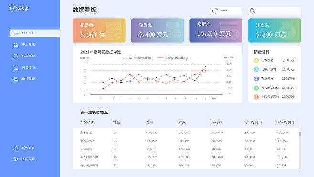The width and height of the screenshot is (314, 177).
Task: Click rank 5 badge for 北欧餐桌套装
Action: (256, 97)
